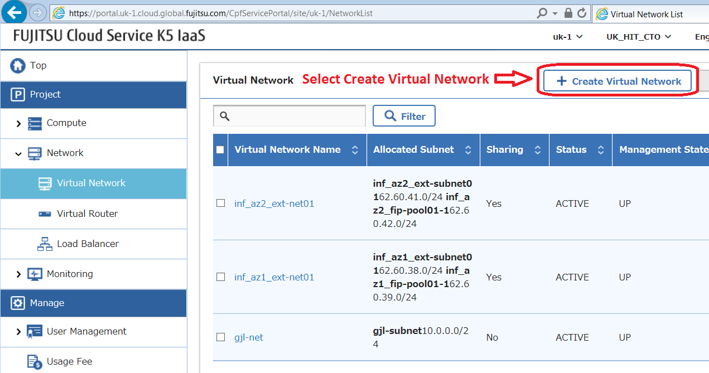Screen dimensions: 709x373
Task: Sort by Sharing column arrows
Action: pos(538,149)
